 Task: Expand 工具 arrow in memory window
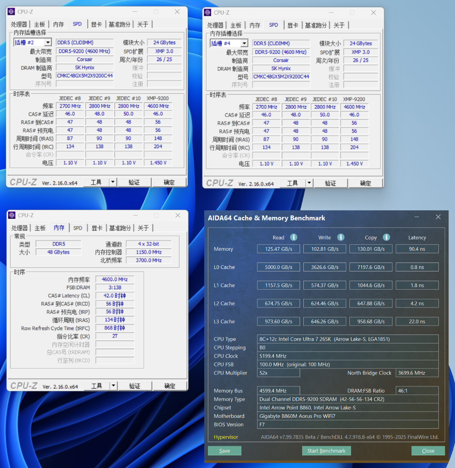pyautogui.click(x=113, y=385)
